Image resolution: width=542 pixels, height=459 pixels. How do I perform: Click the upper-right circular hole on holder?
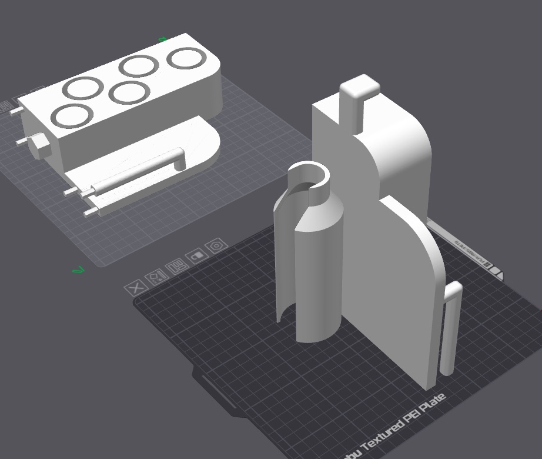tap(187, 58)
